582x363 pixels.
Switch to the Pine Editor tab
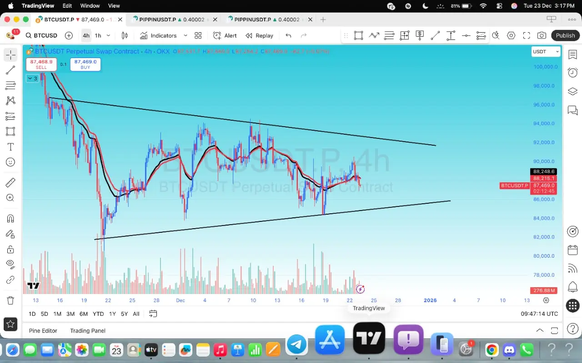click(43, 331)
